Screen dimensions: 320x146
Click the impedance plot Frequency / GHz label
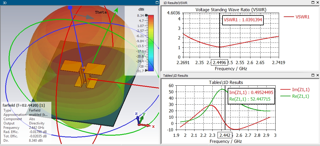(x=226, y=141)
